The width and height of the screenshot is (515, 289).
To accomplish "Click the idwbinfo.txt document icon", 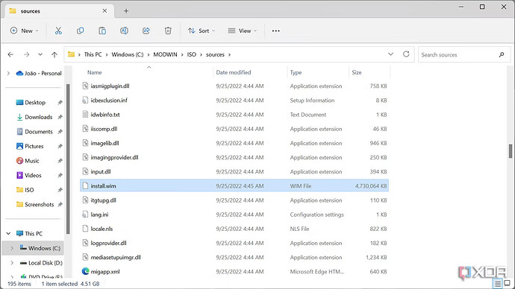I will [x=85, y=115].
